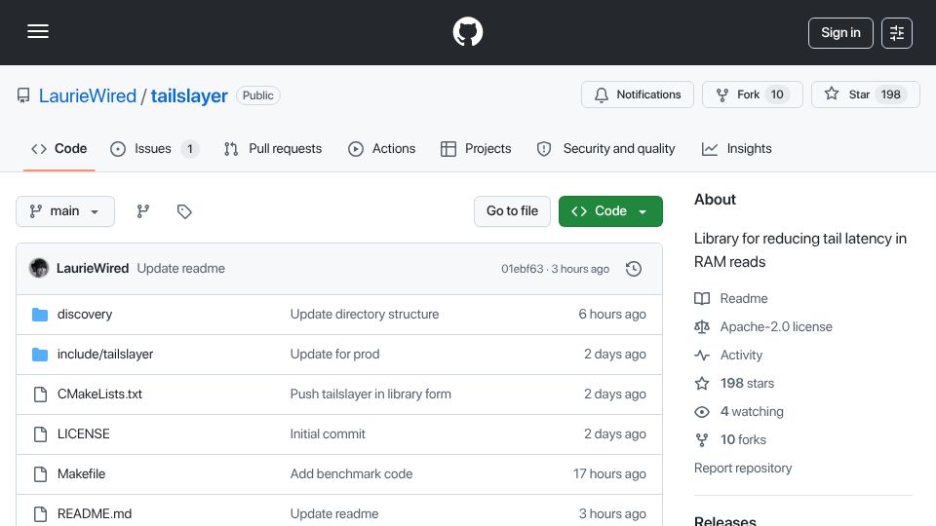
Task: Click the CMakeLists.txt file icon
Action: pos(40,394)
